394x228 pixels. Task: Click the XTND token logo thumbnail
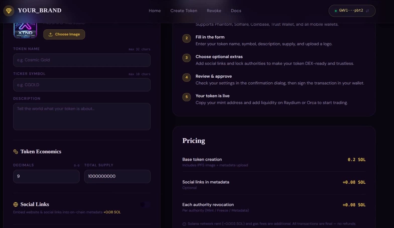[25, 30]
